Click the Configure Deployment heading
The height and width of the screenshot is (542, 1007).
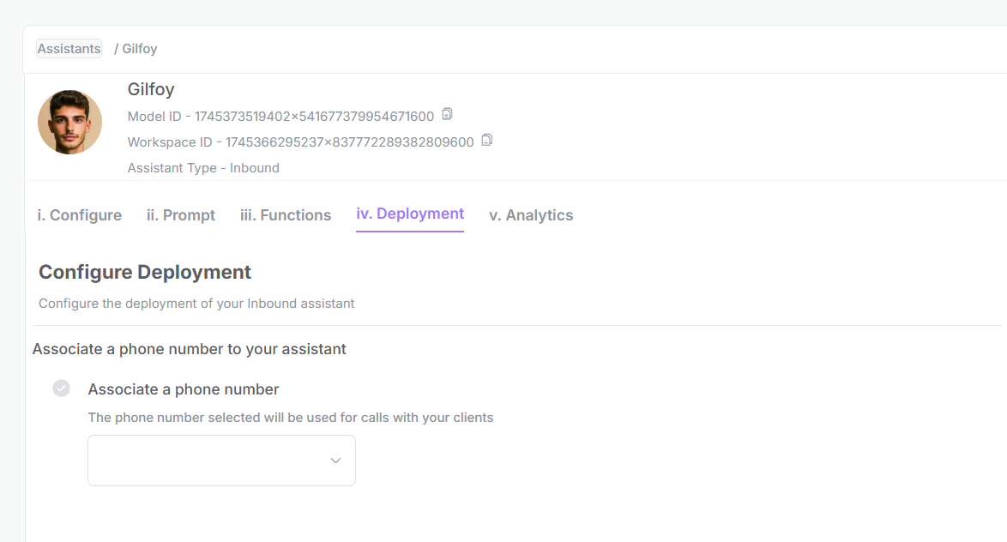click(144, 272)
